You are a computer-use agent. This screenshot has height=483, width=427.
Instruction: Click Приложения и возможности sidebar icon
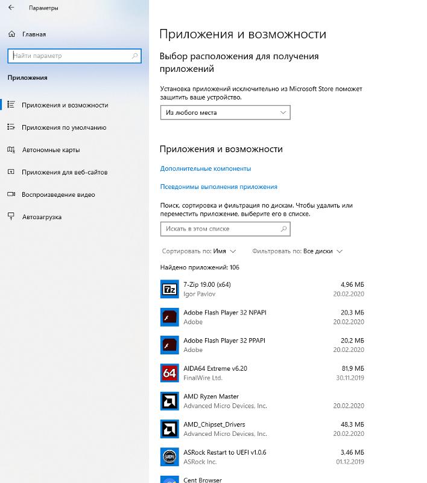coord(11,104)
